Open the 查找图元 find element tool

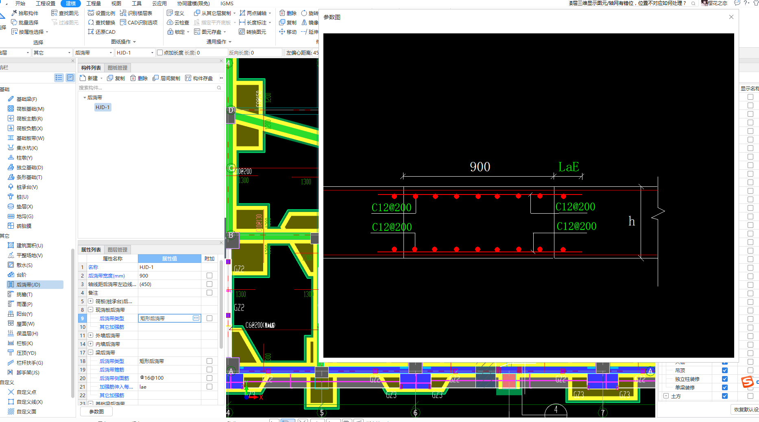(65, 13)
